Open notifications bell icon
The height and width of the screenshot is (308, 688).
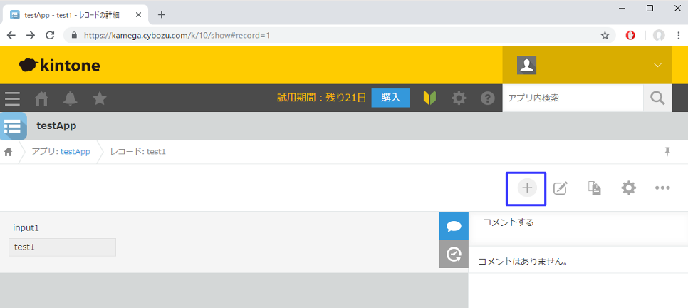tap(71, 98)
